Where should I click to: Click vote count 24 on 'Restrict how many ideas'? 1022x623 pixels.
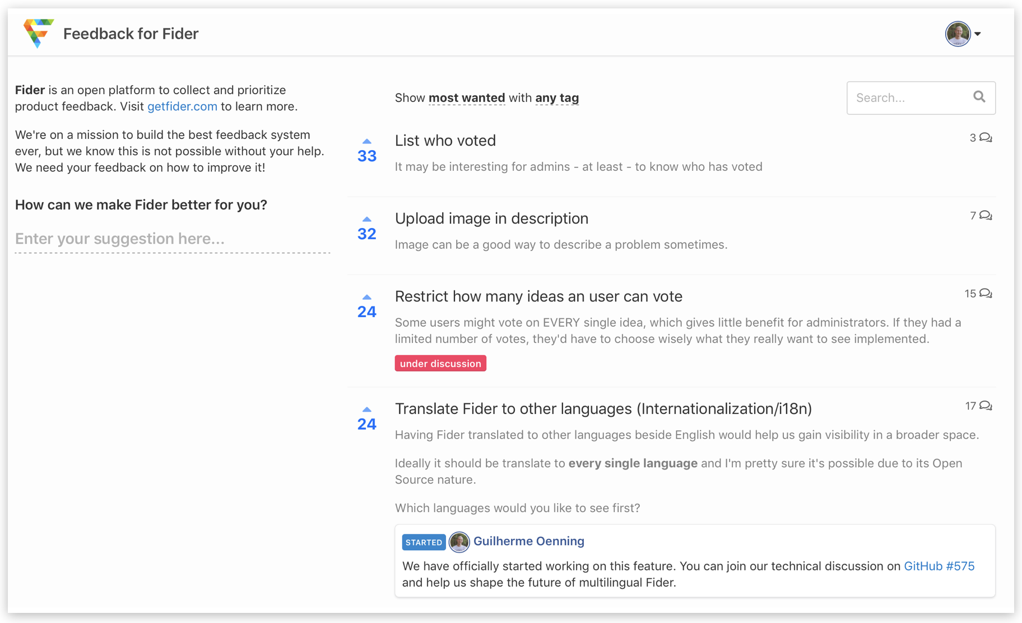[x=367, y=311]
